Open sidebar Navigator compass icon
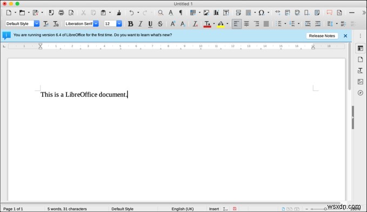This screenshot has height=212, width=367. (x=361, y=93)
